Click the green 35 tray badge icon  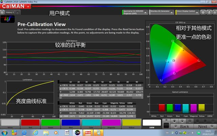pyautogui.click(x=199, y=133)
